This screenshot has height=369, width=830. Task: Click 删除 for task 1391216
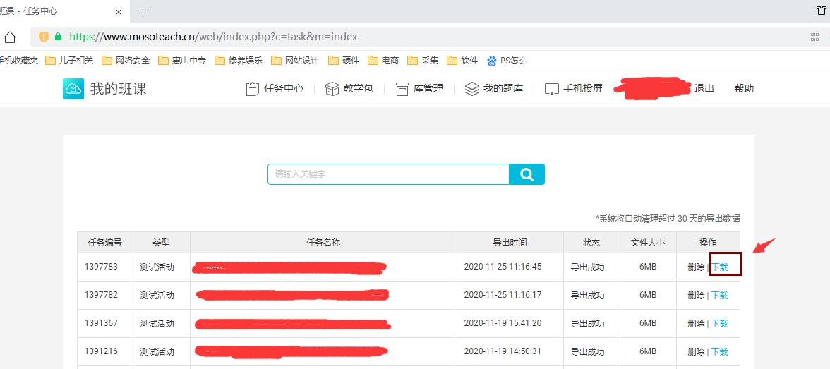click(x=696, y=351)
